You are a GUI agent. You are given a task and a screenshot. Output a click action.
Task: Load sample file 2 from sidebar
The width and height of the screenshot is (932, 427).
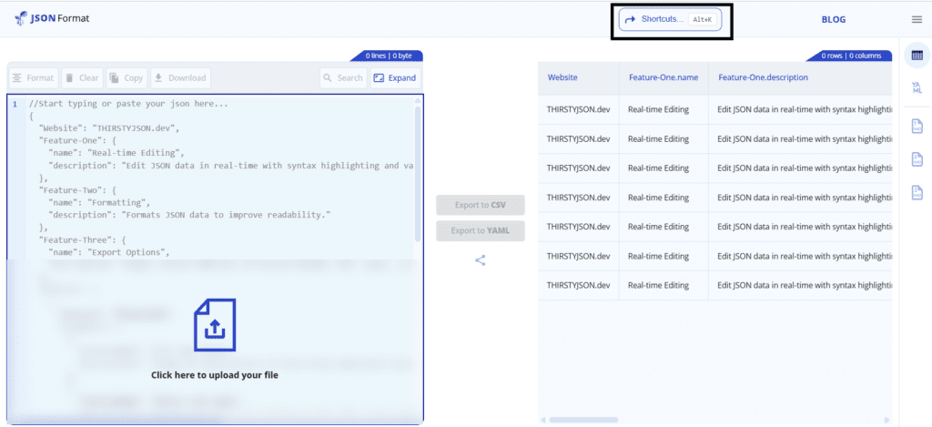(917, 159)
